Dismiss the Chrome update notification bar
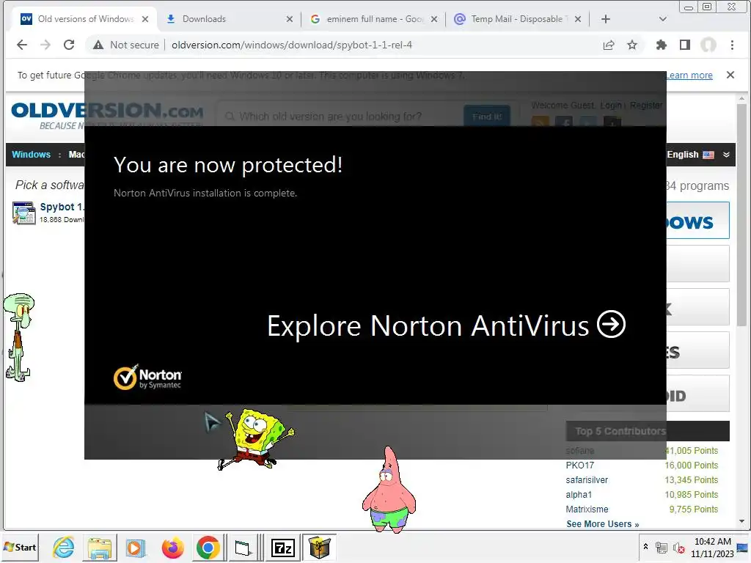 pyautogui.click(x=730, y=75)
